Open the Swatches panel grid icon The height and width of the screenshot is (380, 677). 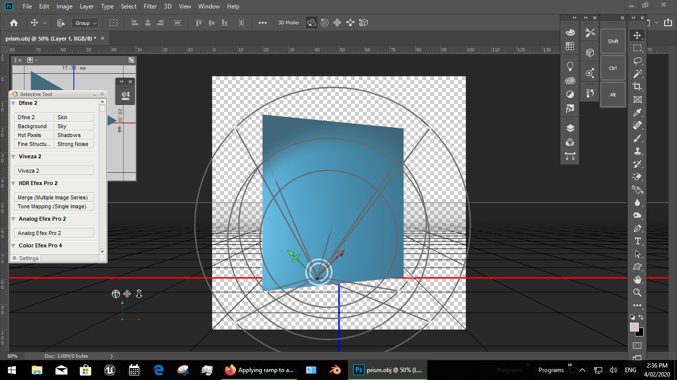click(x=569, y=47)
